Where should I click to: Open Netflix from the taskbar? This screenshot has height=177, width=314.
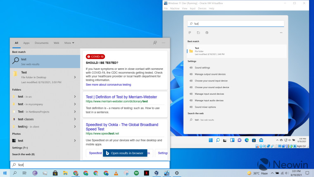click(x=147, y=173)
